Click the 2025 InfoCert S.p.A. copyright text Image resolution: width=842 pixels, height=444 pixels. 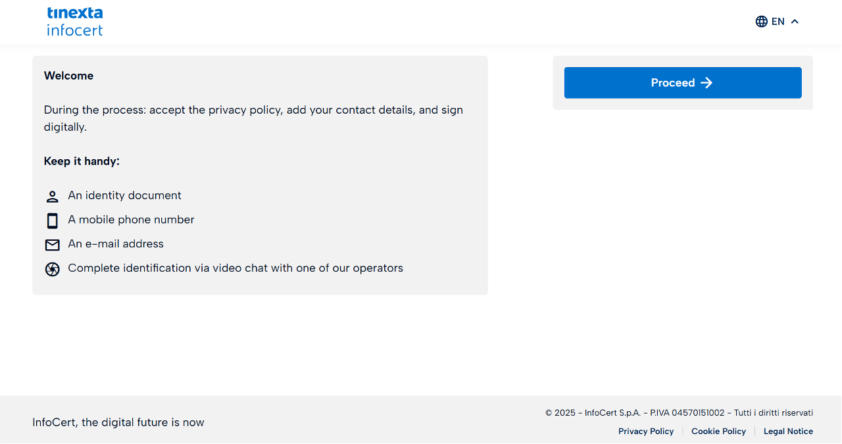[679, 413]
